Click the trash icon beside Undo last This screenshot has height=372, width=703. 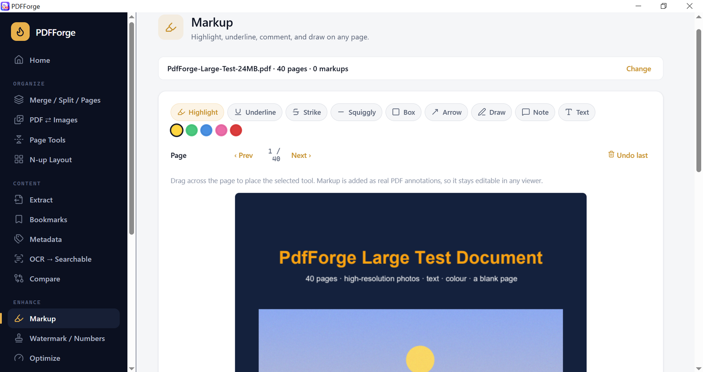[x=611, y=154]
